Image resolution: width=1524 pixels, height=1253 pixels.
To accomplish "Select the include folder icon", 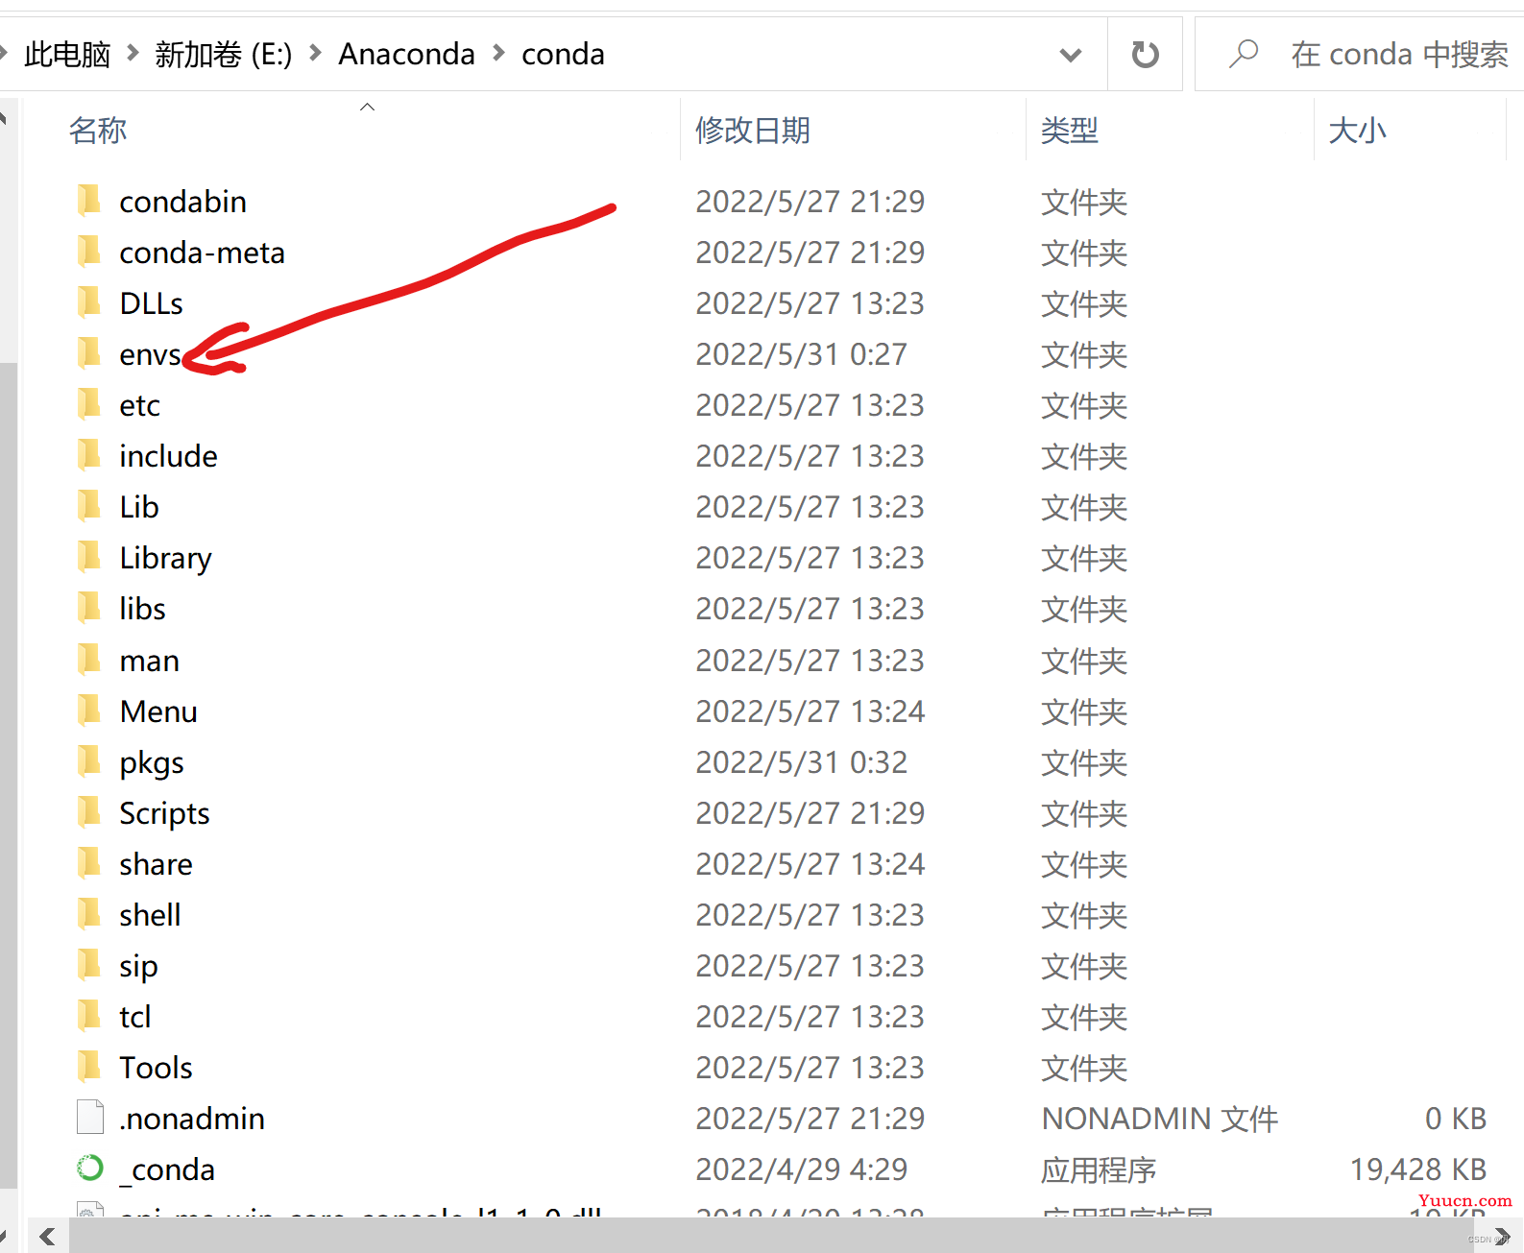I will (x=88, y=455).
